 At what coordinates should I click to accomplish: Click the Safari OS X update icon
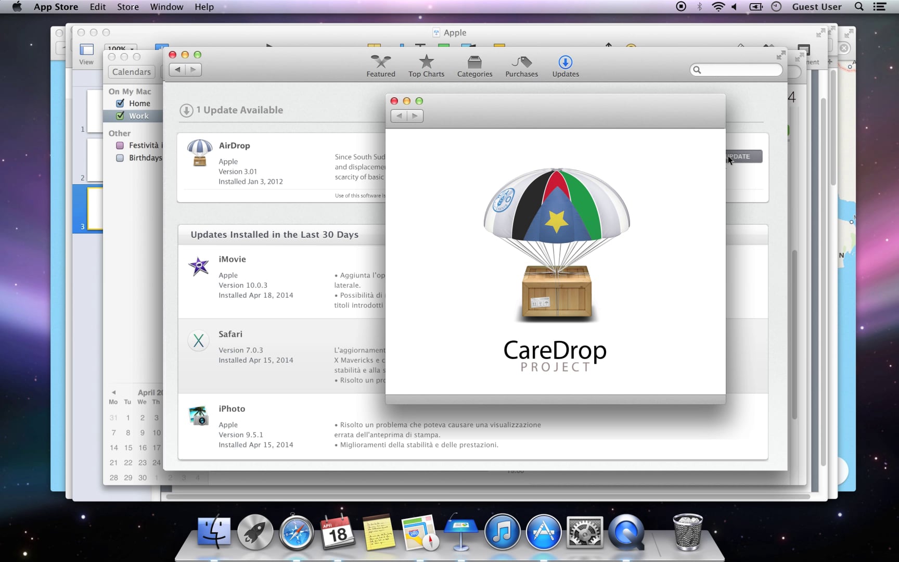[x=198, y=341]
